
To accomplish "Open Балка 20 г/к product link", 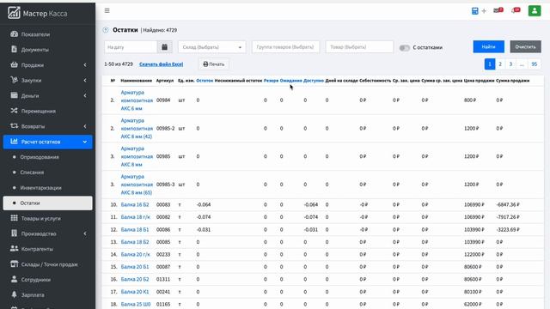I will 136,254.
